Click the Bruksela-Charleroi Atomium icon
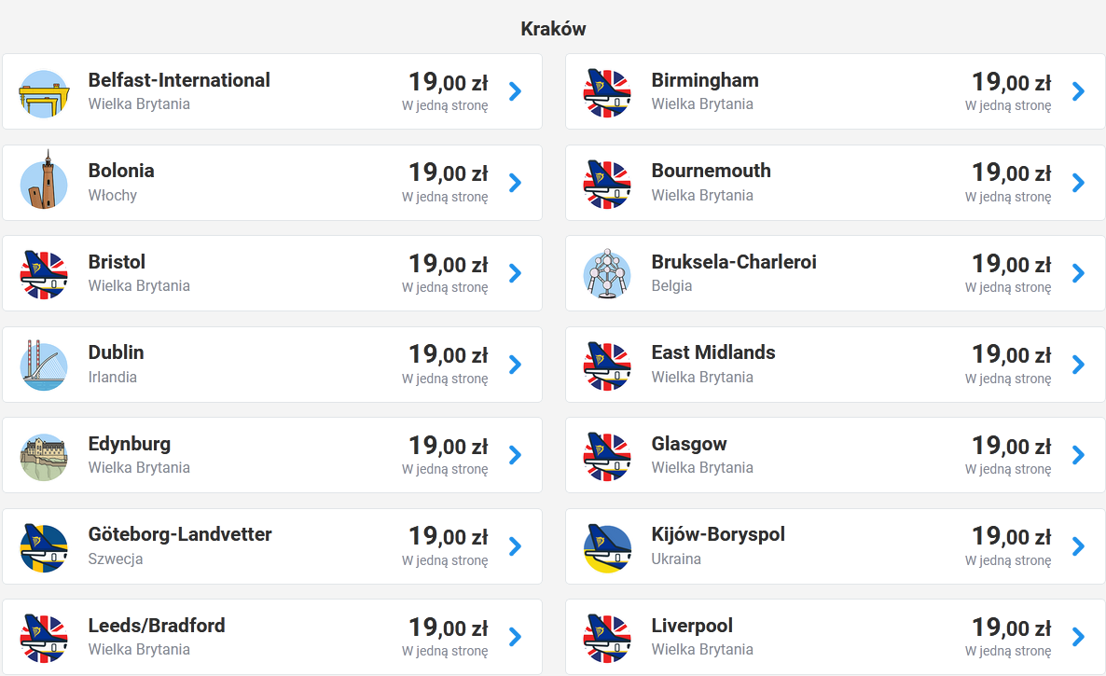 [606, 273]
